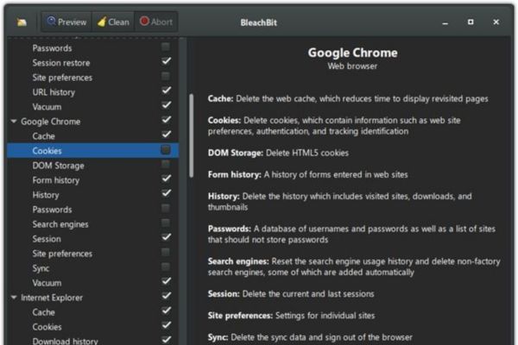The width and height of the screenshot is (518, 345).
Task: Enable the DOM Storage checkbox
Action: coord(166,164)
